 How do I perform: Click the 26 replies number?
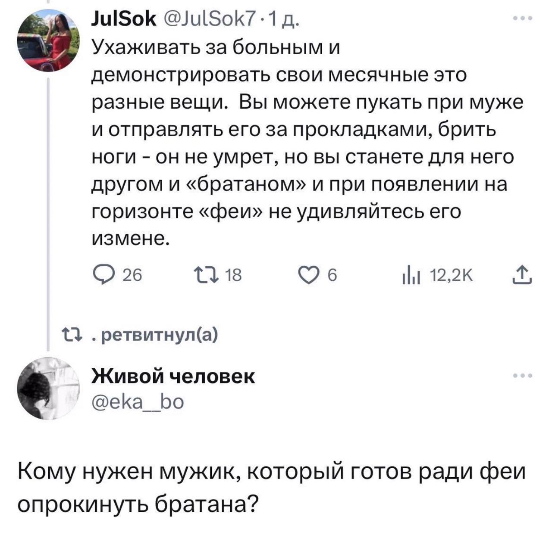point(132,275)
